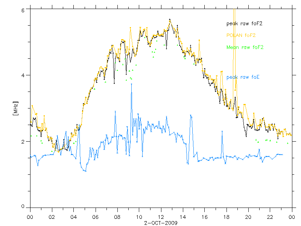Image resolution: width=301 pixels, height=226 pixels.
Task: Click the y-axis value '4'
Action: (23, 75)
